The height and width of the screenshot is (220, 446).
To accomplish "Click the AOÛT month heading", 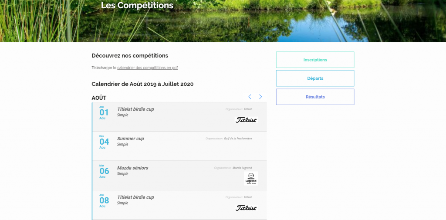I will click(x=99, y=98).
